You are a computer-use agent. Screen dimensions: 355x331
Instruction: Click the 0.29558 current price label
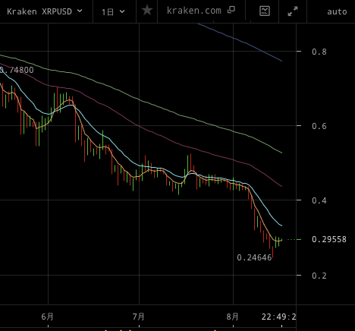329,239
